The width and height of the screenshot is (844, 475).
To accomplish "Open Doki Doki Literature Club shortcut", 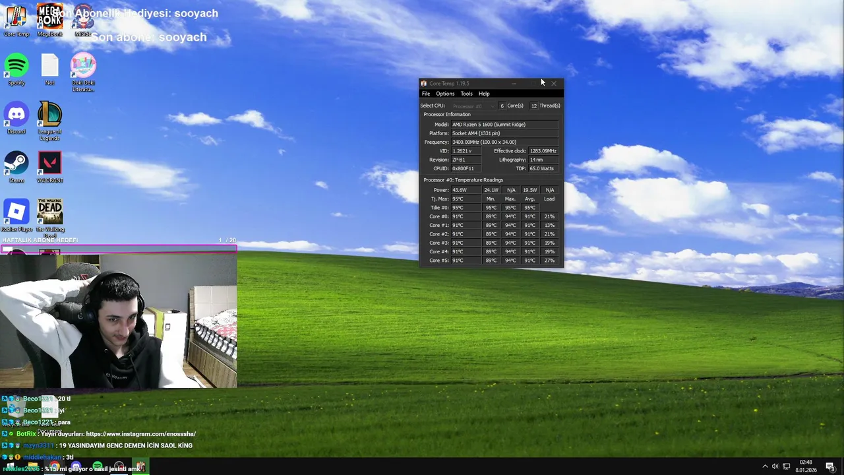I will [x=83, y=73].
